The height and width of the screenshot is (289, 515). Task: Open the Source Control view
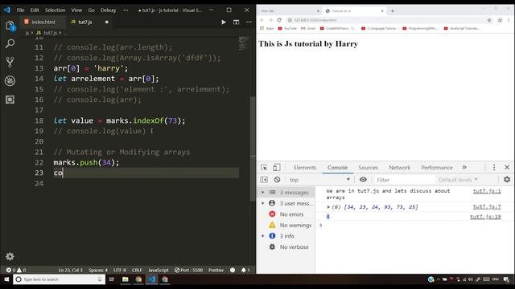click(x=10, y=62)
